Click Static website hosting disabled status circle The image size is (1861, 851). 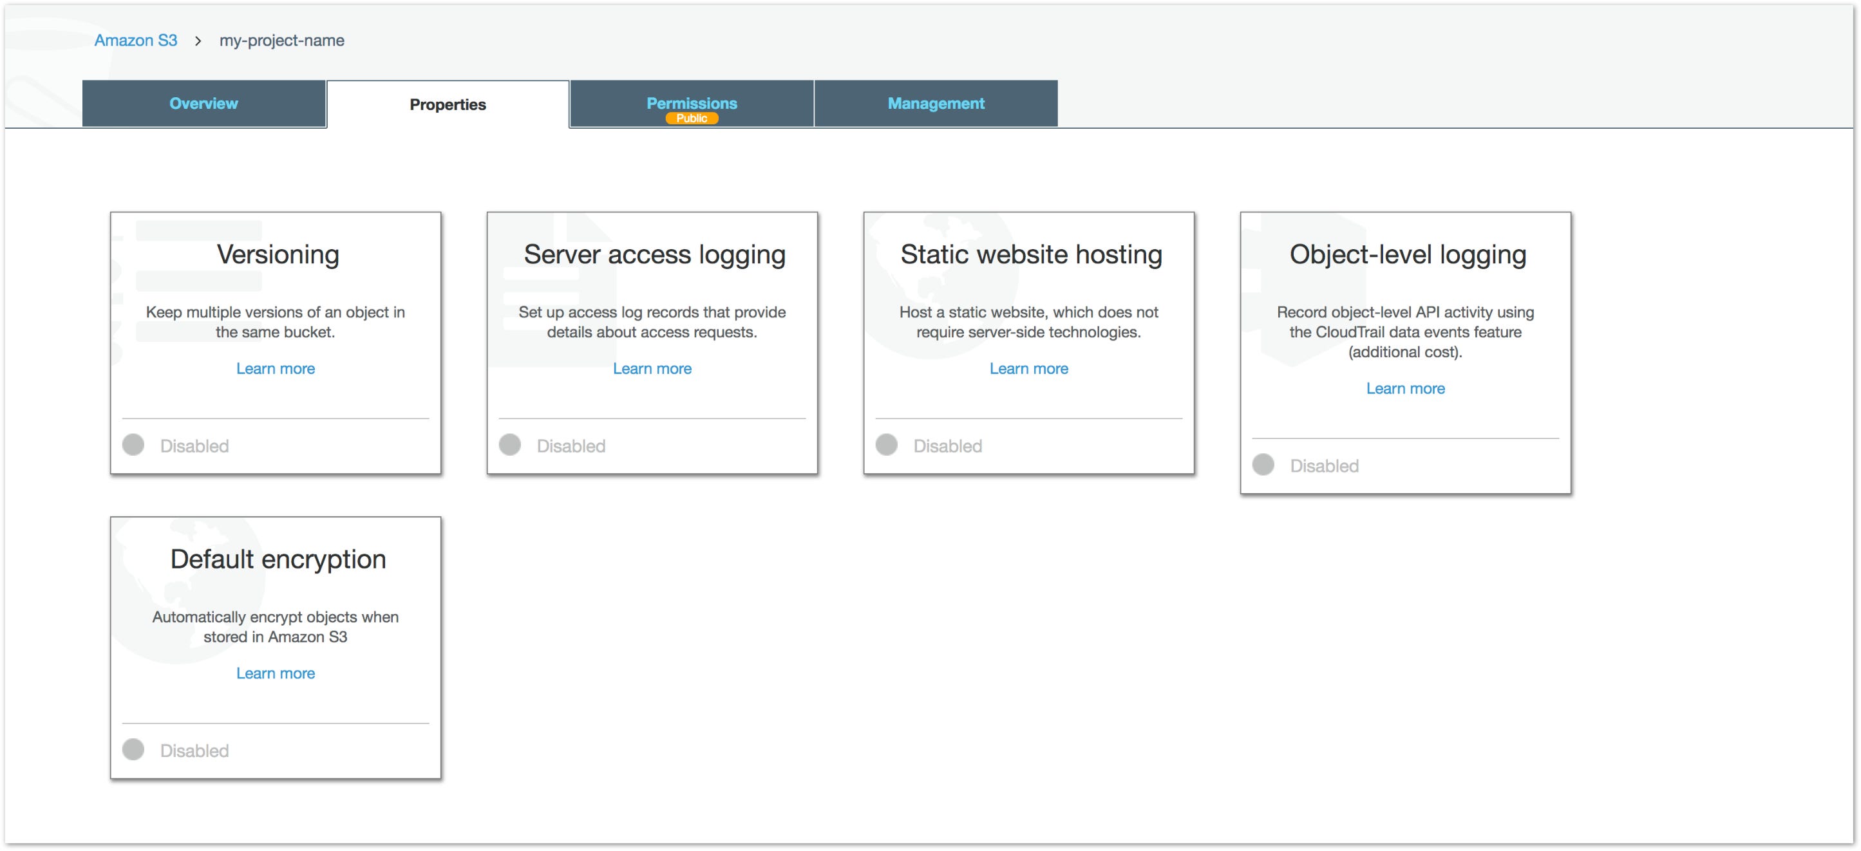click(887, 445)
